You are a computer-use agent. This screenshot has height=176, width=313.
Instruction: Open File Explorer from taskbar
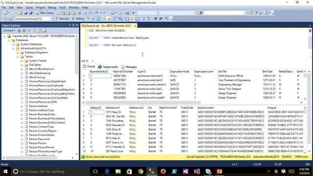click(118, 172)
